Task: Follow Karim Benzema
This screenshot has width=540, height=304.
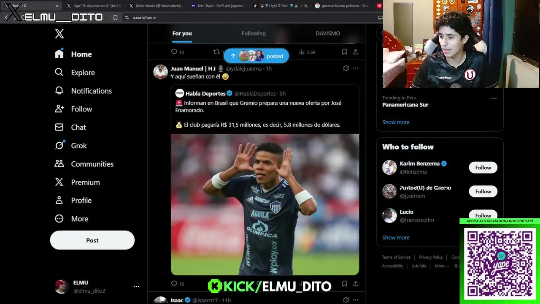Action: (x=483, y=168)
